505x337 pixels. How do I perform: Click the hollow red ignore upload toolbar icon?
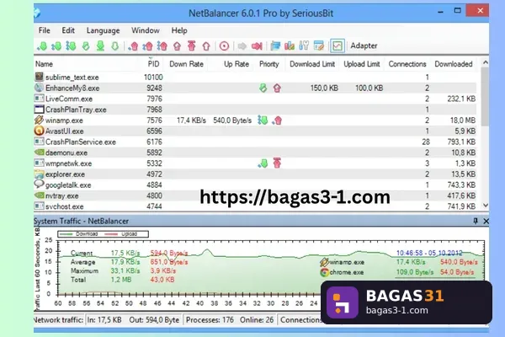[x=206, y=46]
